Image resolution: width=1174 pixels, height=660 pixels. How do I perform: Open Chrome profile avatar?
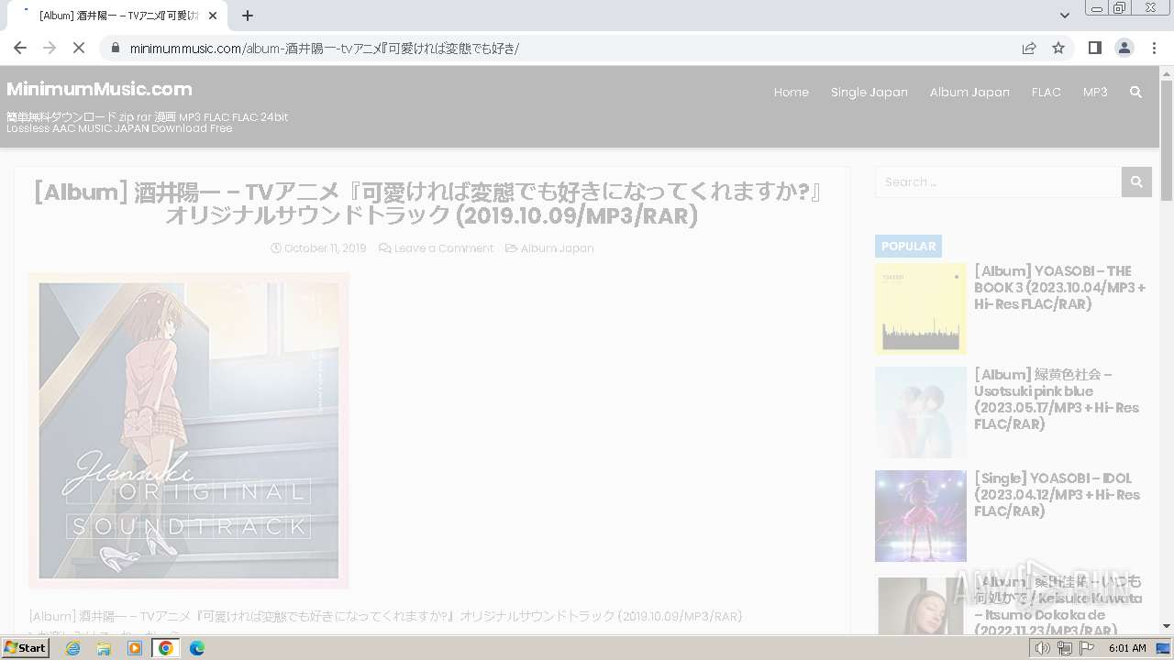[1124, 48]
